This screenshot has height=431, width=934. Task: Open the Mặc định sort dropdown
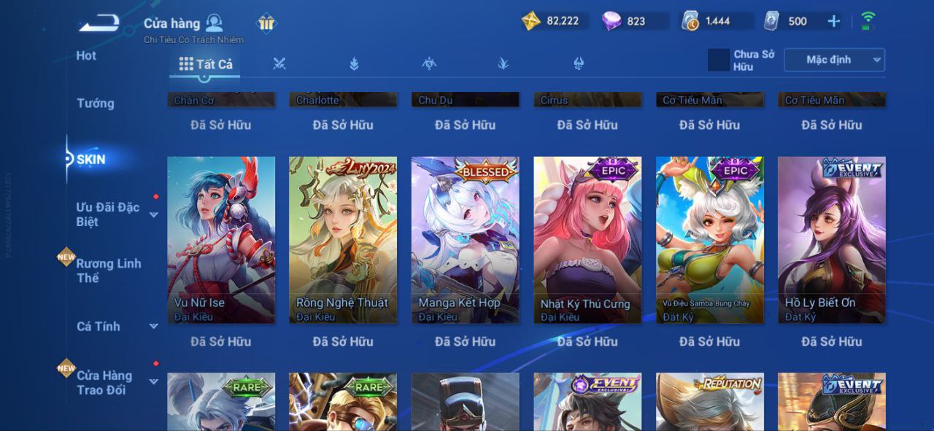click(x=834, y=60)
